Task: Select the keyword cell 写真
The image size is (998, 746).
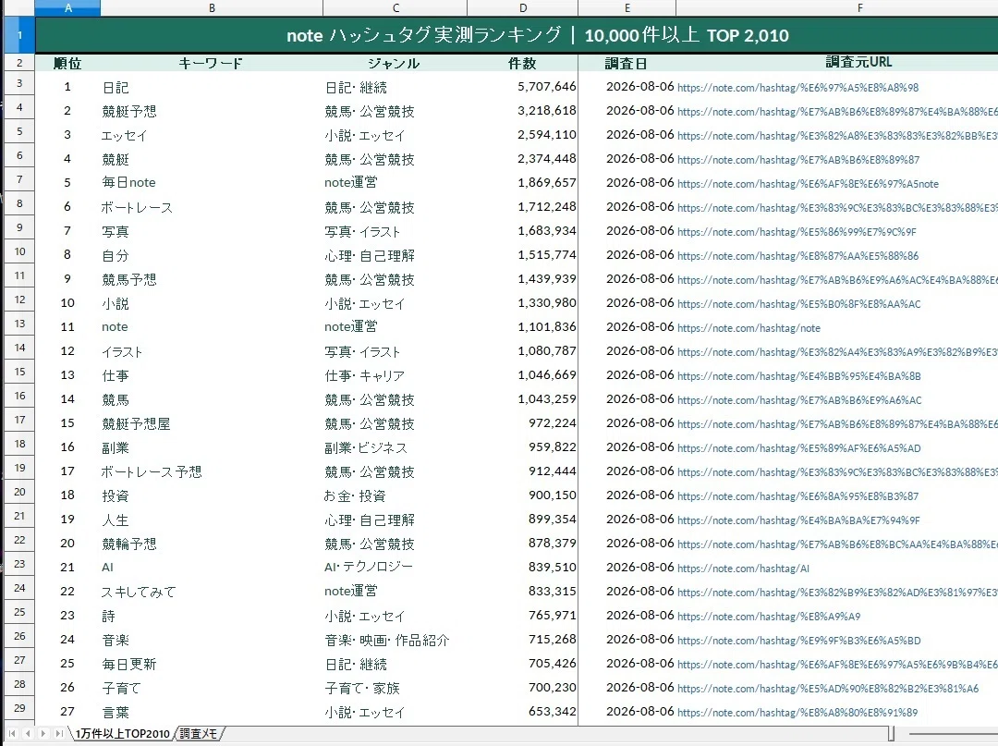Action: click(x=116, y=232)
